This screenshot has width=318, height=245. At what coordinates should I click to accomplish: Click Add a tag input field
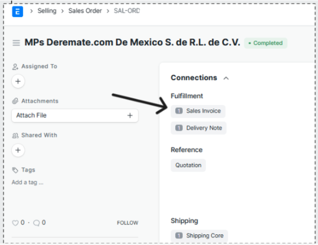(x=28, y=182)
